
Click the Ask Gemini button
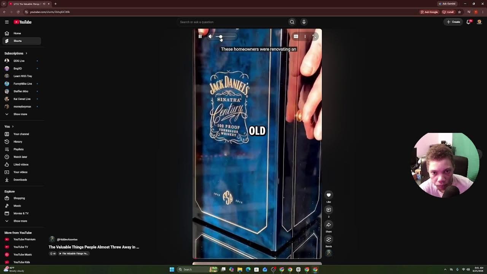pyautogui.click(x=447, y=4)
